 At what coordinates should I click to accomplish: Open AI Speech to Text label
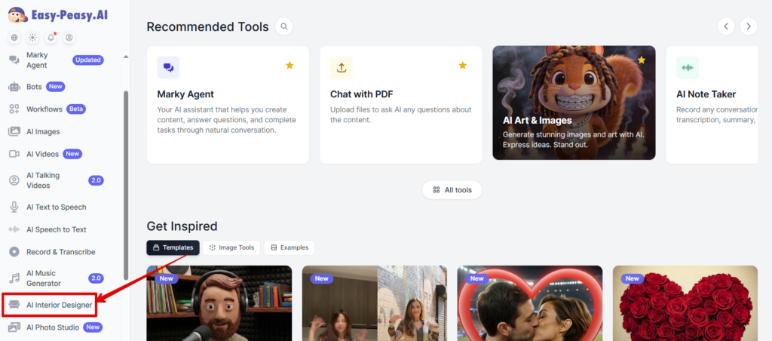tap(56, 229)
